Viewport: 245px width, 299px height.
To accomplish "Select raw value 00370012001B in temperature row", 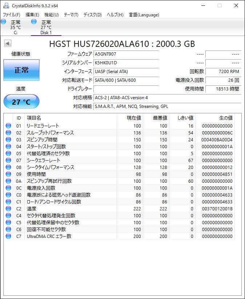I will coord(217,209).
